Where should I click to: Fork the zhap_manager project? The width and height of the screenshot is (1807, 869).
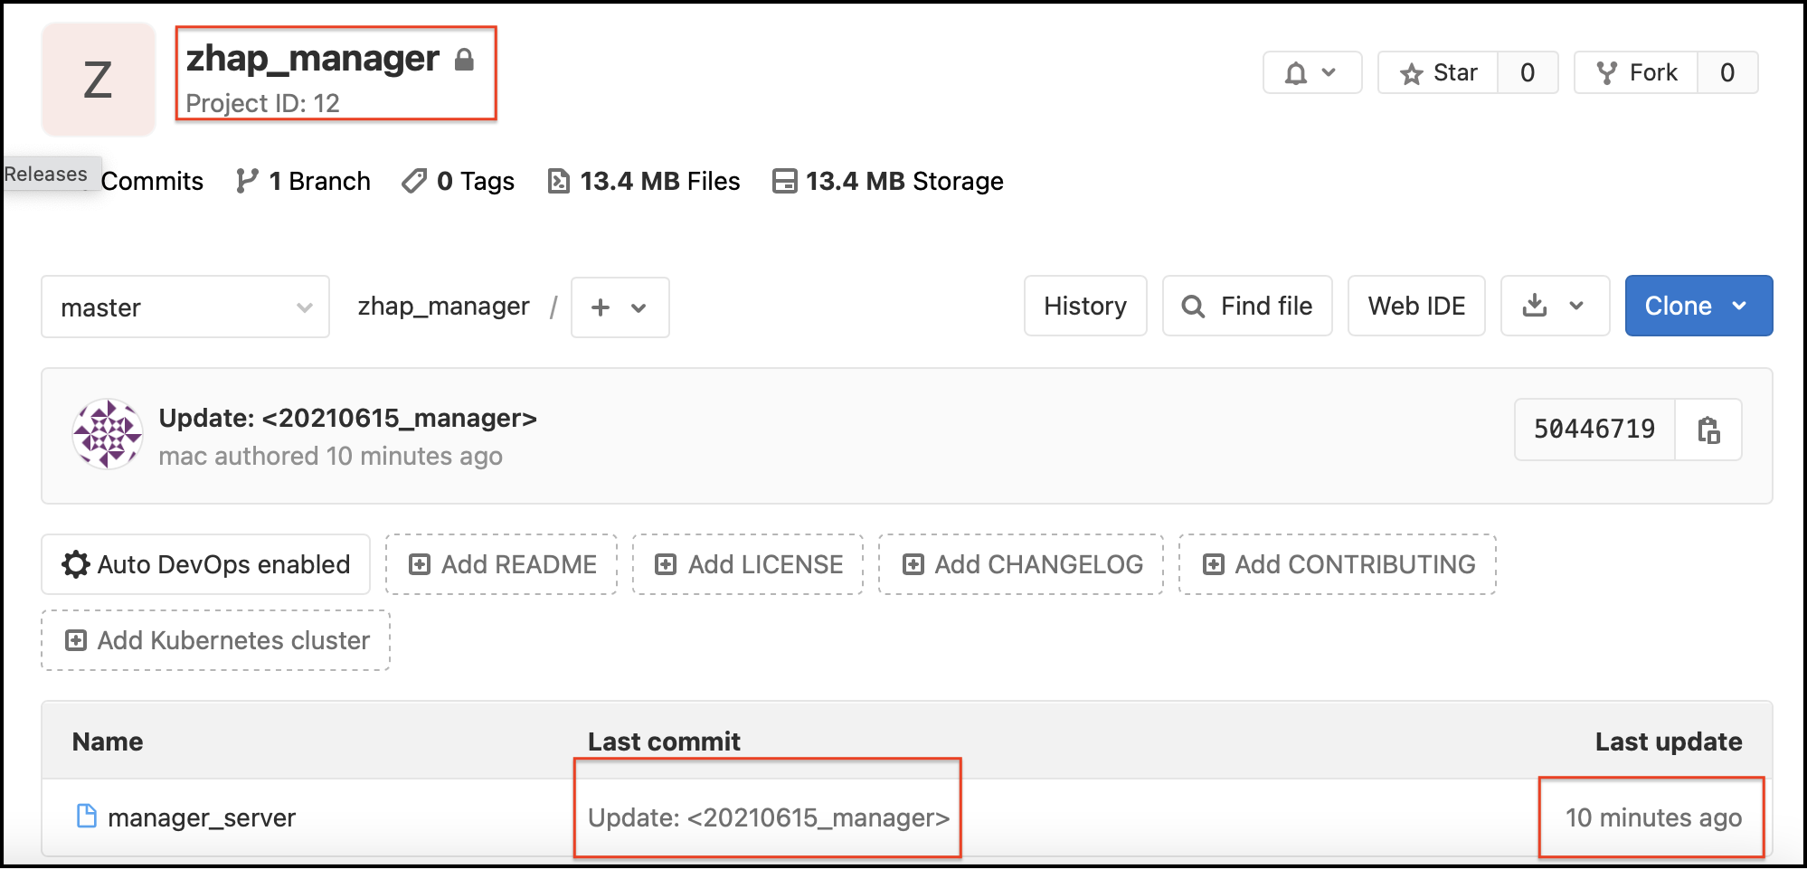[x=1636, y=73]
